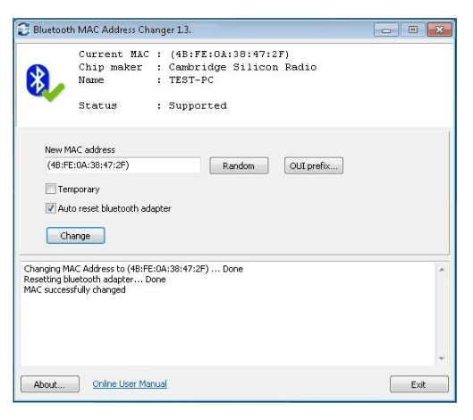Viewport: 473px width, 420px height.
Task: Minimize the Bluetooth MAC Address Changer window
Action: [386, 29]
